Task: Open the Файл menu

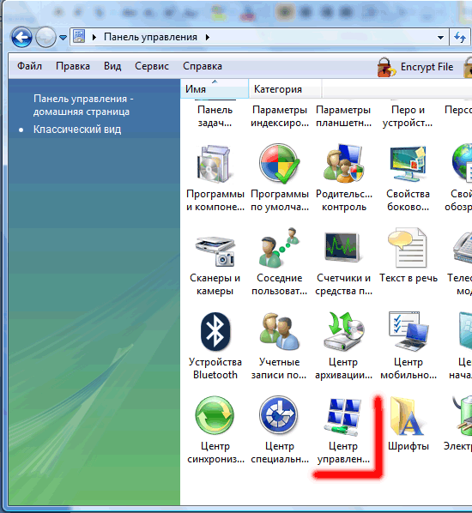Action: pyautogui.click(x=29, y=66)
